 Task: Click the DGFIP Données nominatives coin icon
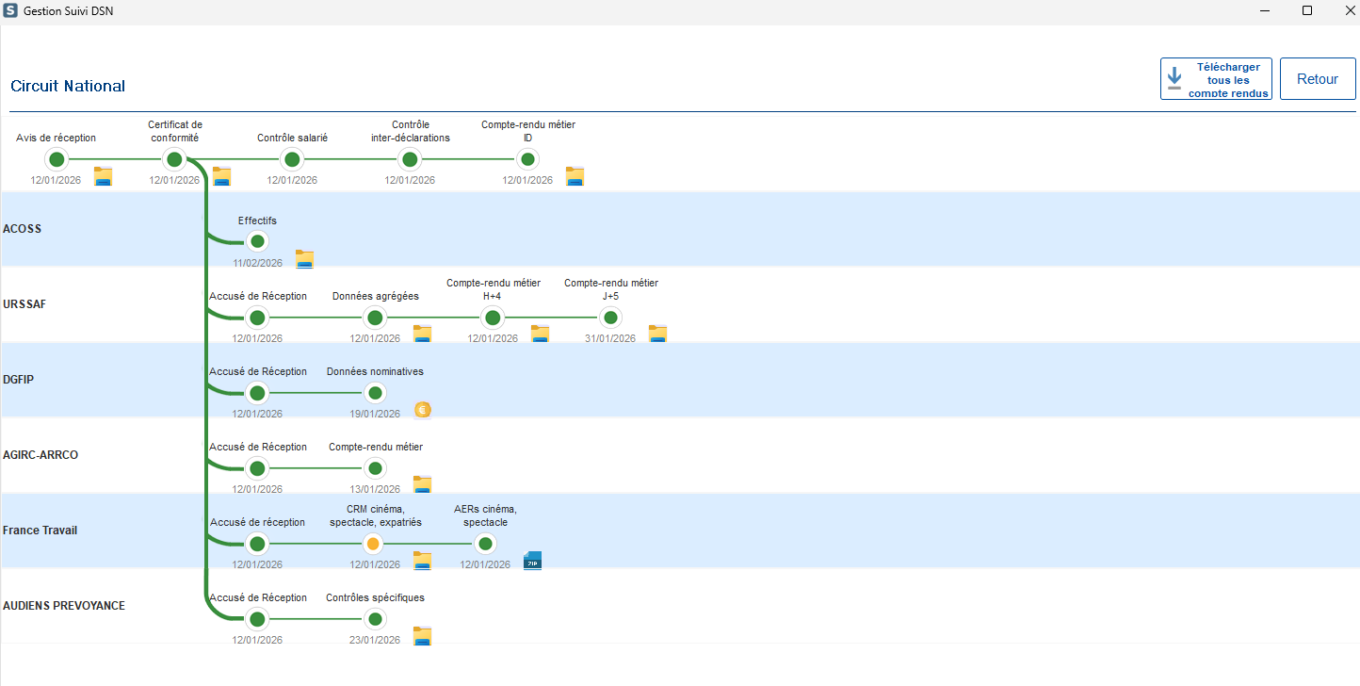[x=423, y=410]
